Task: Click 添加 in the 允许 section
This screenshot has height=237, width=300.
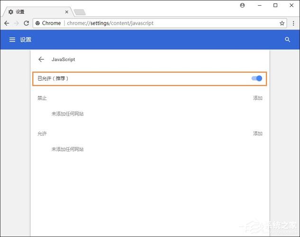Action: point(258,134)
